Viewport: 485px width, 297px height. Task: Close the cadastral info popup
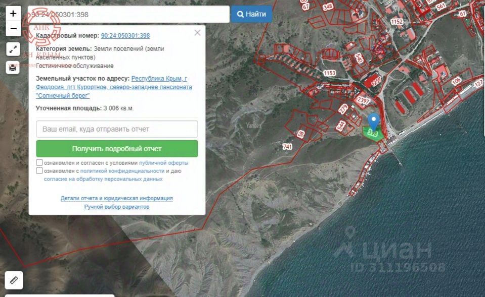tap(197, 33)
